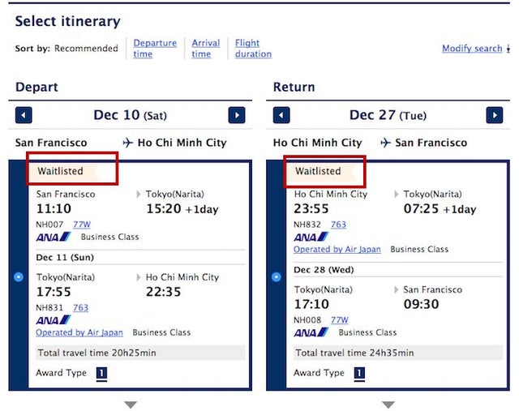
Task: Go to next departure date after Dec 10
Action: click(x=237, y=115)
